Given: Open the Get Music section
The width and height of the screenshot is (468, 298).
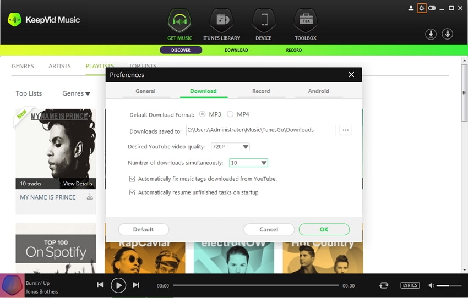Looking at the screenshot, I should [x=179, y=24].
